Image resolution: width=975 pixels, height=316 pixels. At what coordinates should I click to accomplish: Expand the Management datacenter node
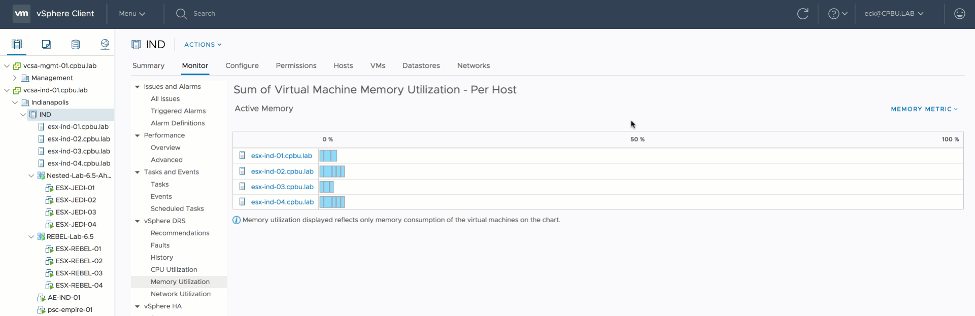tap(15, 78)
